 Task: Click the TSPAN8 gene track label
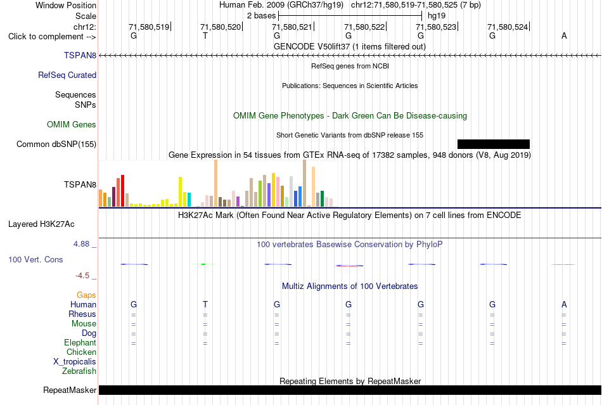tap(80, 56)
